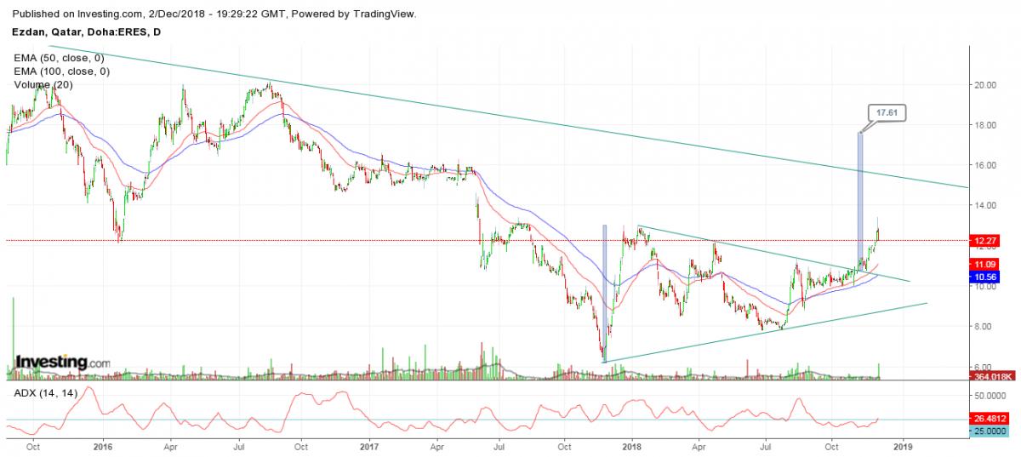Select the EMA (50, close, 0) indicator label
The image size is (1021, 457).
click(x=58, y=58)
